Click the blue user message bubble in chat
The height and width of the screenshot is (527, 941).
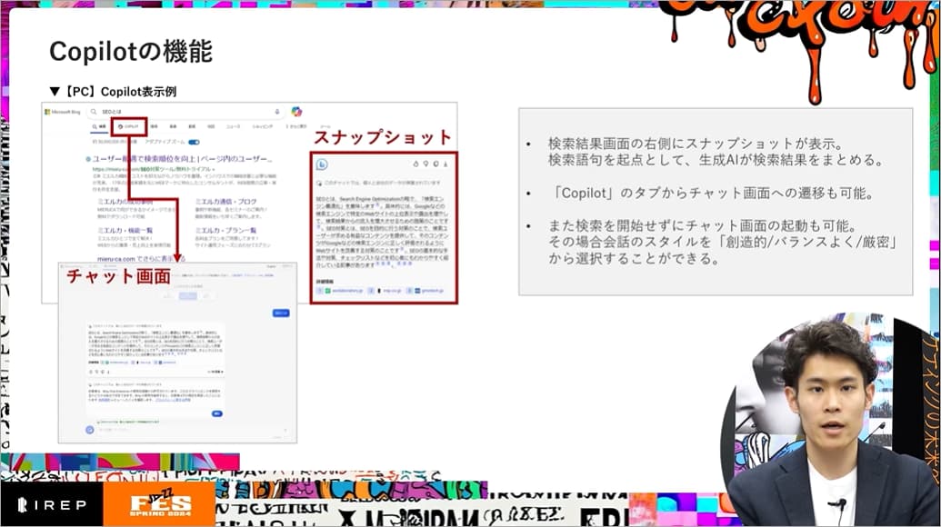tap(281, 313)
